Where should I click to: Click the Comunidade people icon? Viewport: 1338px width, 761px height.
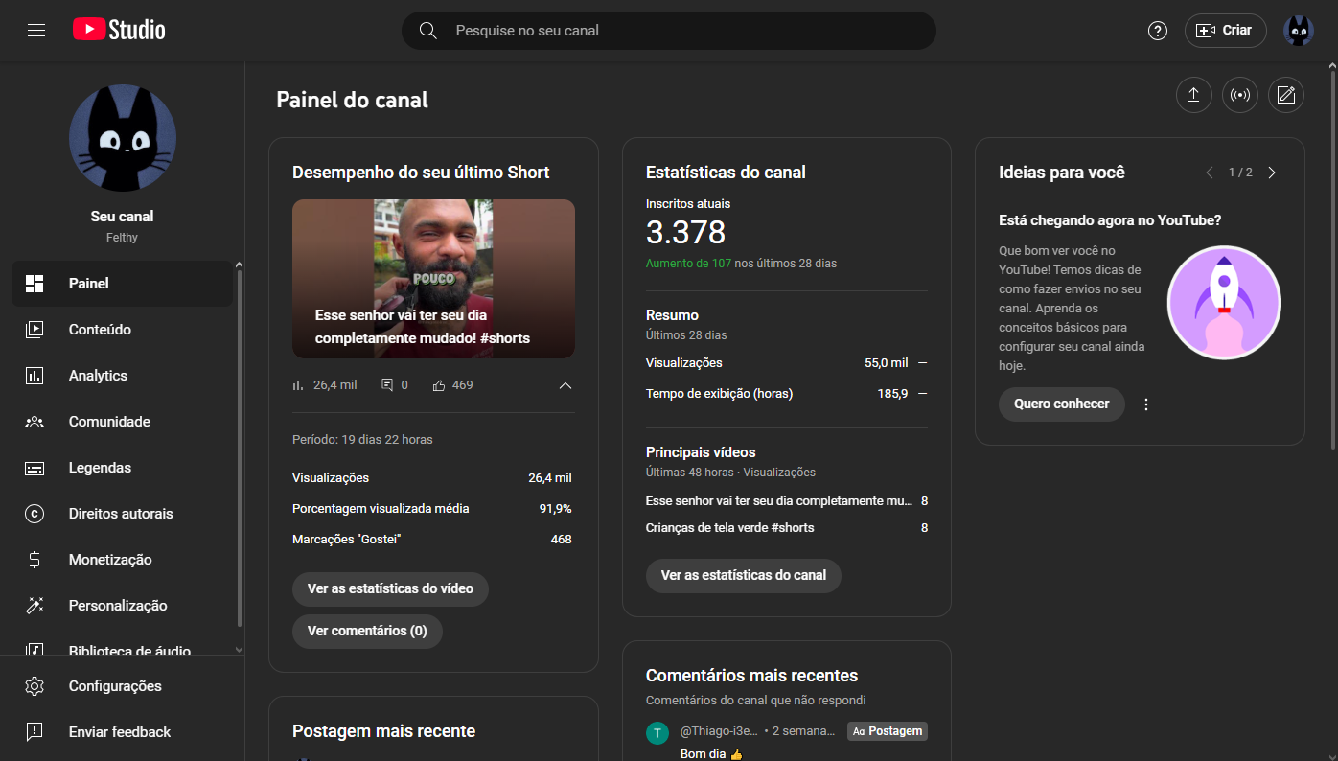click(35, 422)
